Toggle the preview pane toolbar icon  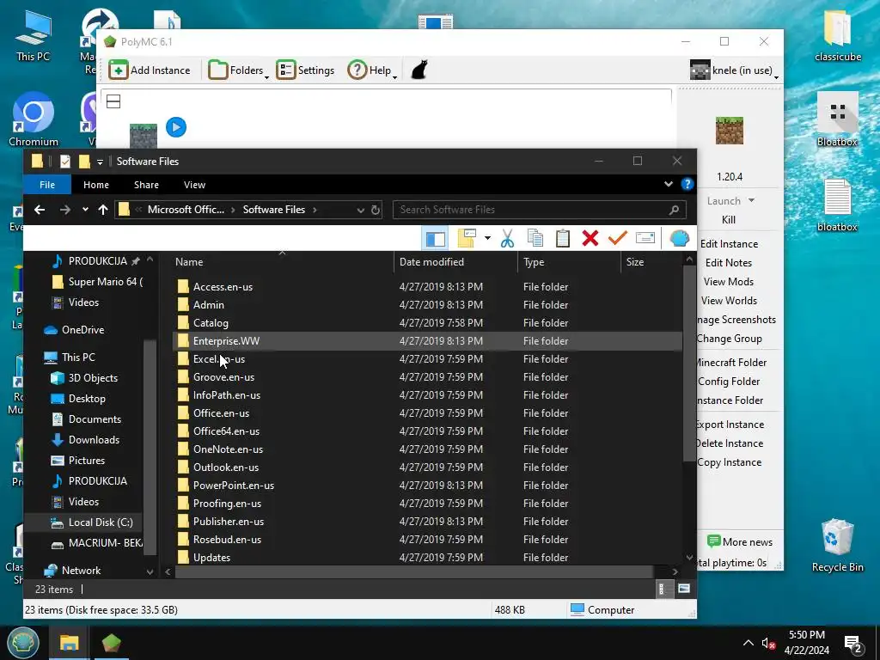point(436,239)
